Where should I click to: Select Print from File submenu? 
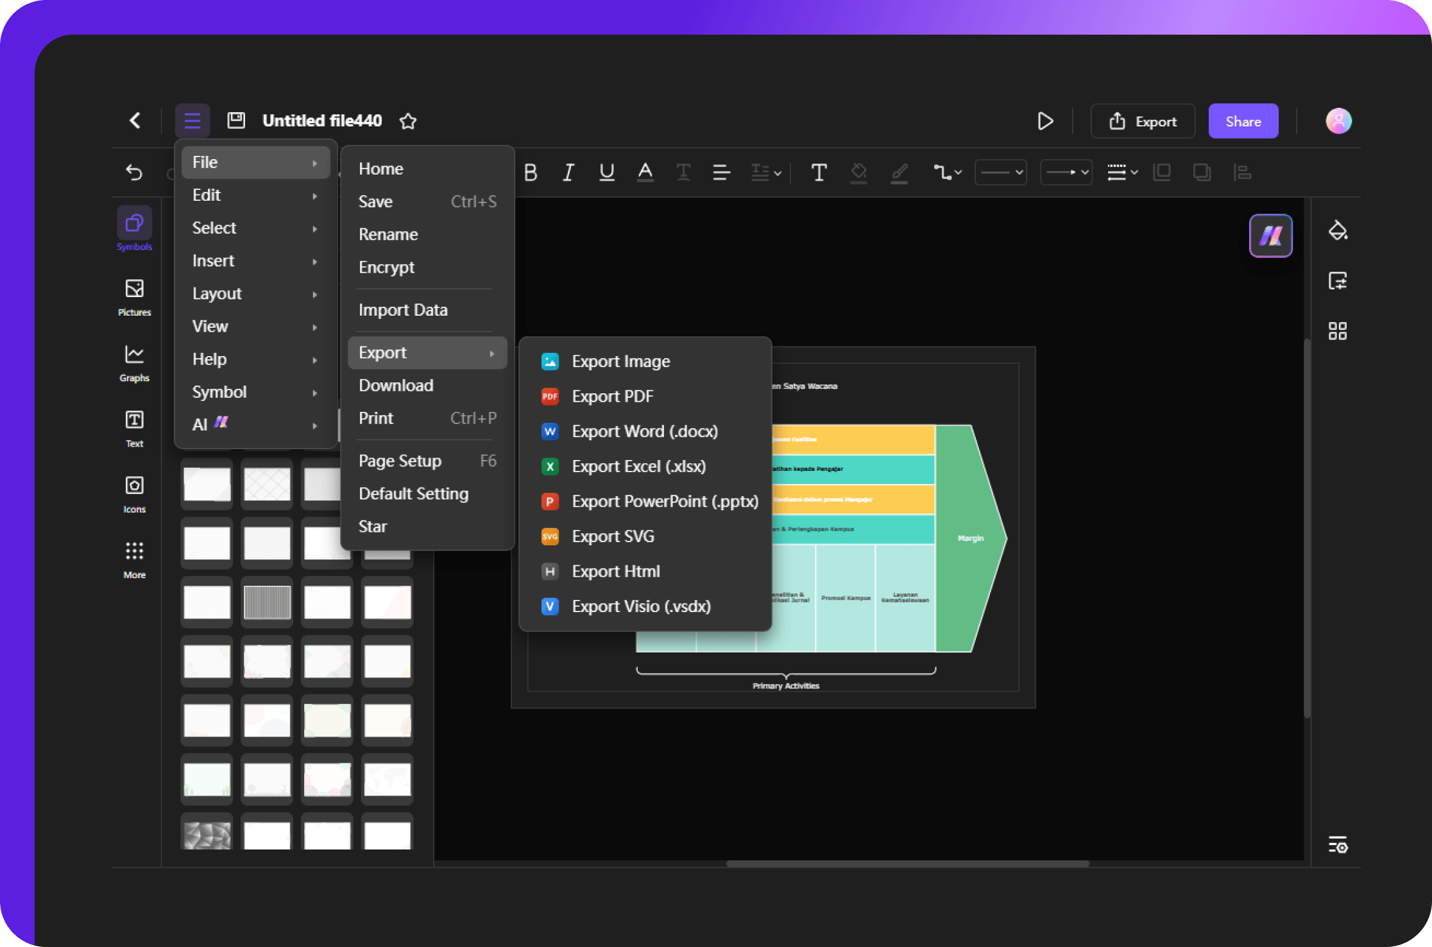coord(427,418)
